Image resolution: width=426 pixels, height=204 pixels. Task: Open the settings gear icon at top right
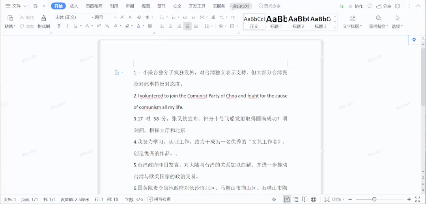[x=398, y=6]
